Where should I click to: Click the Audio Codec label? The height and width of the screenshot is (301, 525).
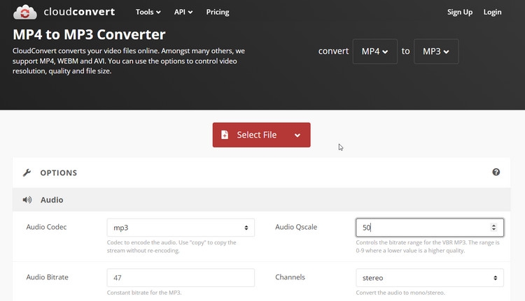(x=46, y=227)
